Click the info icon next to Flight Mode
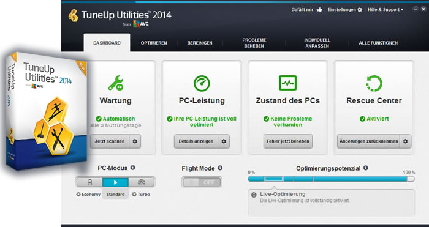This screenshot has width=429, height=227. click(x=220, y=168)
